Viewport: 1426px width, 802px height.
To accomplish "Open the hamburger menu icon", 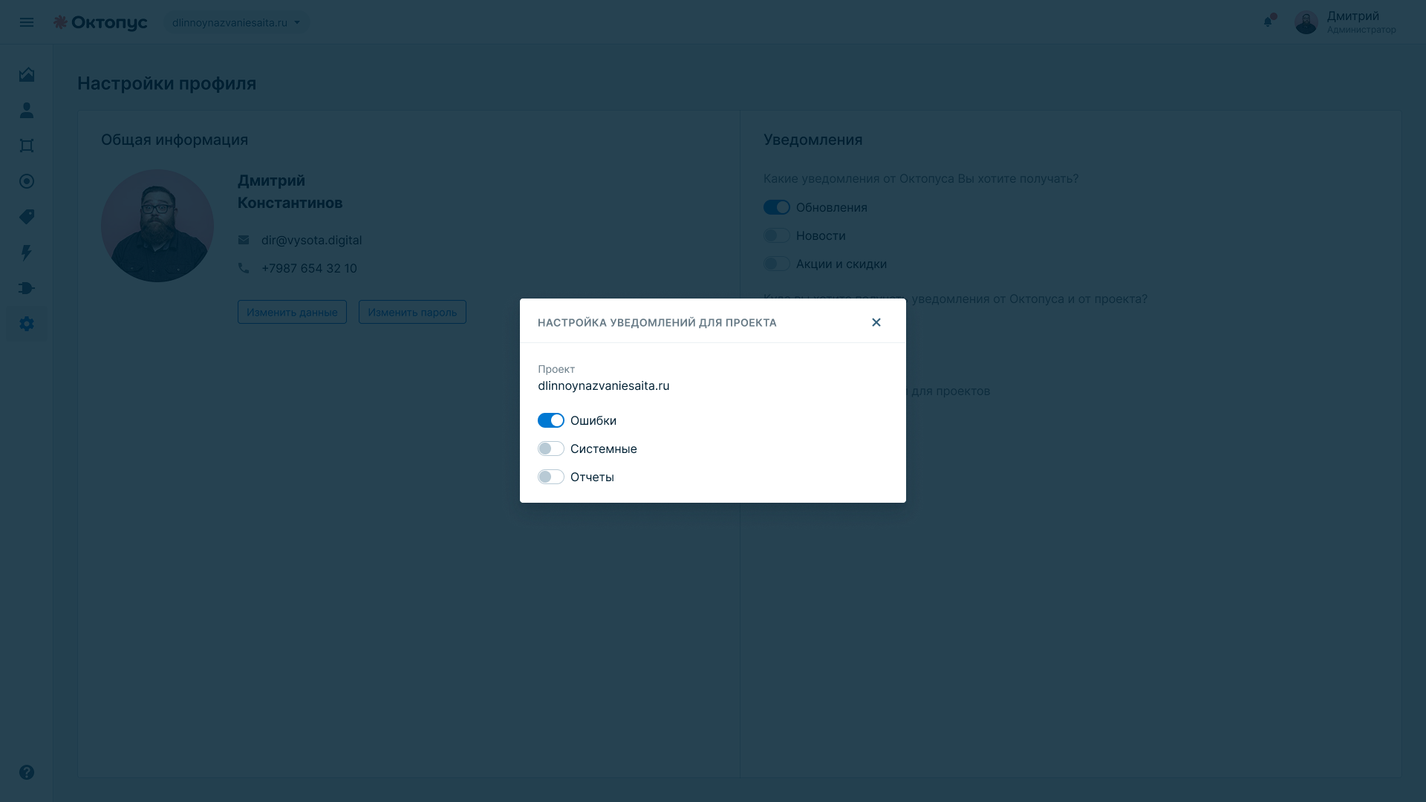I will click(x=27, y=22).
